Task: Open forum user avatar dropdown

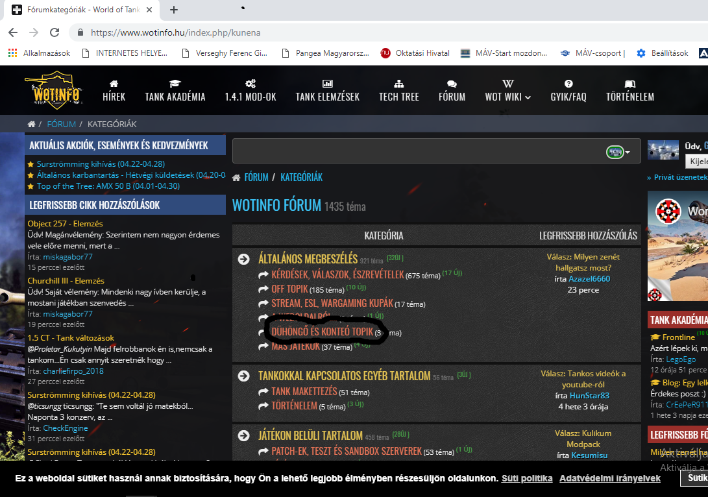Action: pos(618,152)
